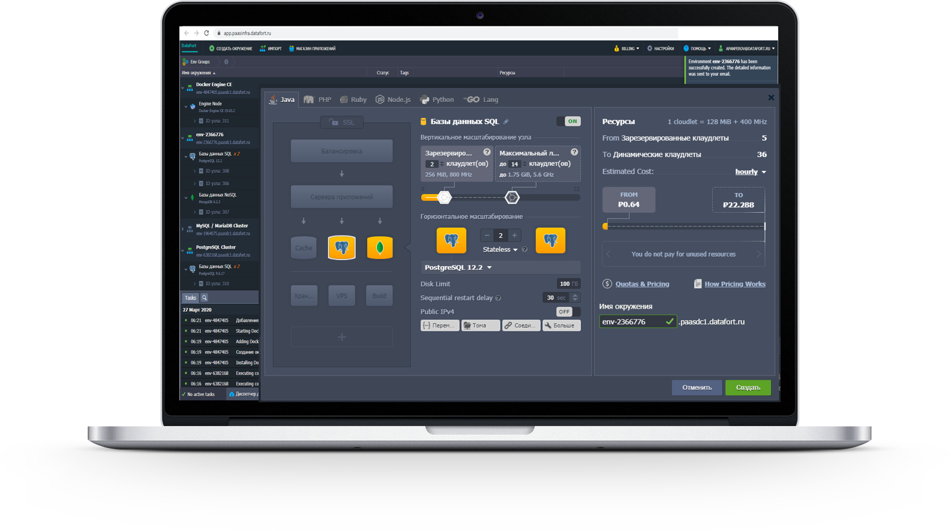Screen dimensions: 951x531
Task: Expand node ID узла: 311
Action: coord(195,121)
